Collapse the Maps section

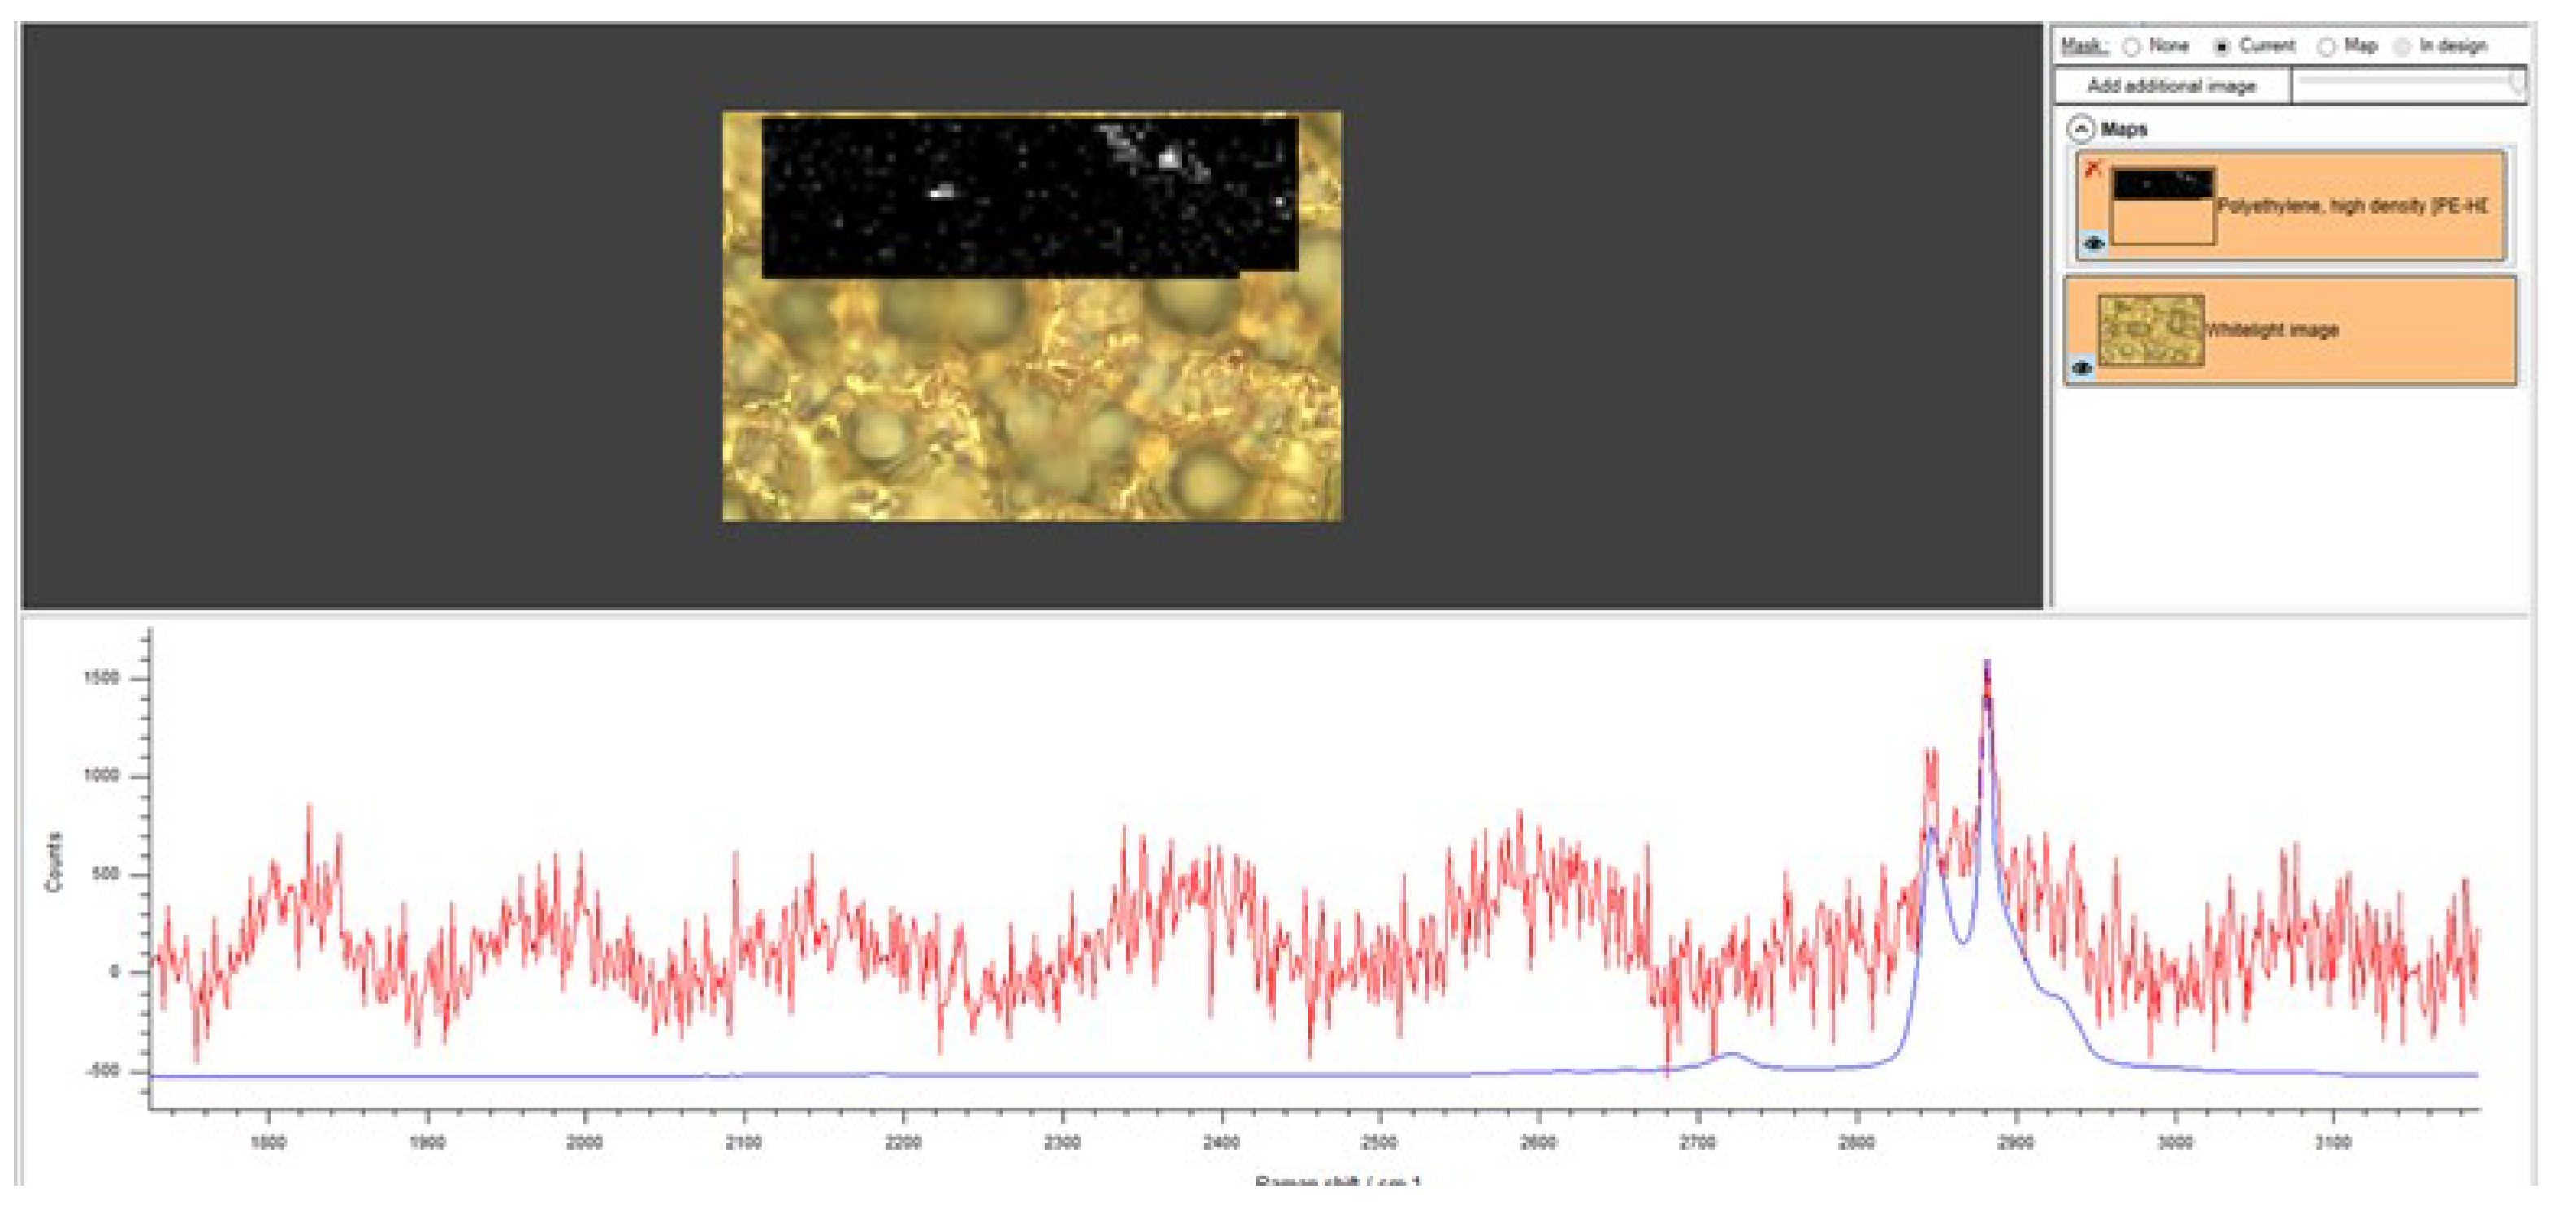pos(2081,129)
